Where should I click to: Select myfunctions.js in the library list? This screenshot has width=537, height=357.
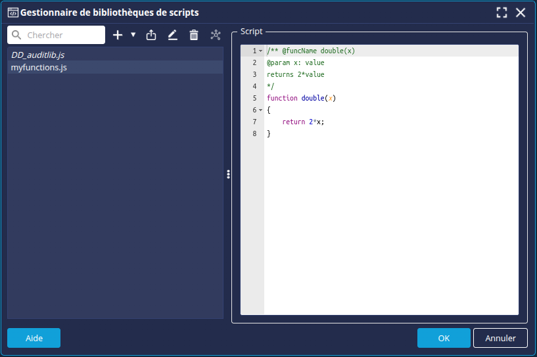point(39,67)
